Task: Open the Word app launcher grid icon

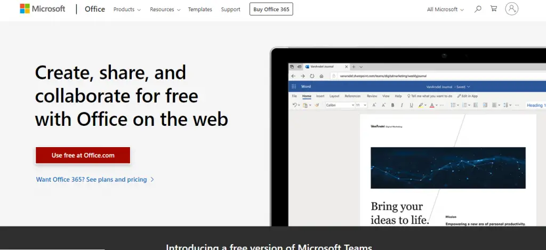Action: click(x=294, y=87)
